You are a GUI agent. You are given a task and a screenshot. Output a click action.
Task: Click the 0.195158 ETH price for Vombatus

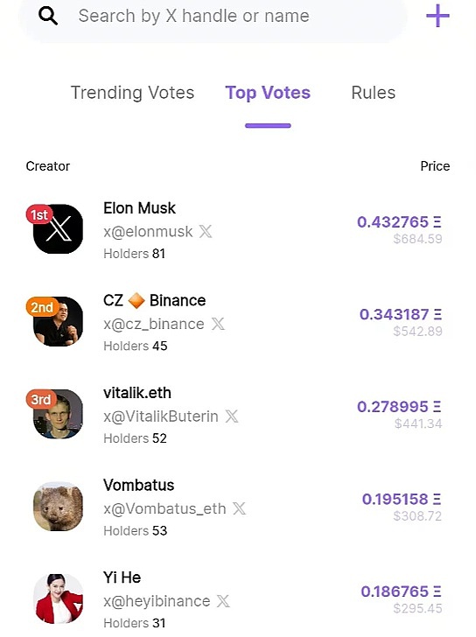402,499
